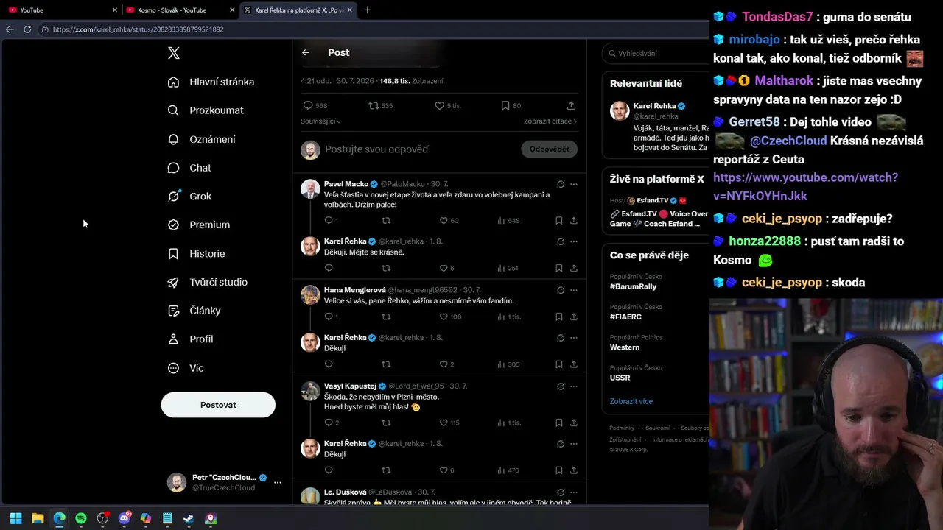Repost the main post with 535 reposts
This screenshot has width=943, height=530.
coord(374,105)
